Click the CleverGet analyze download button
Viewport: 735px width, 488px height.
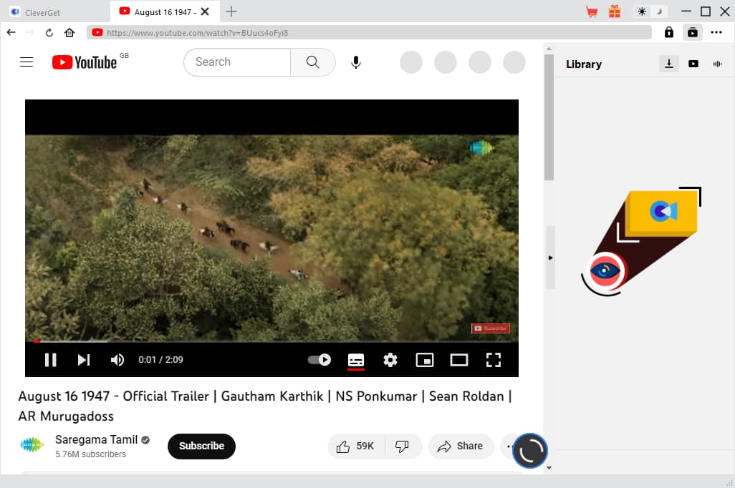click(530, 451)
